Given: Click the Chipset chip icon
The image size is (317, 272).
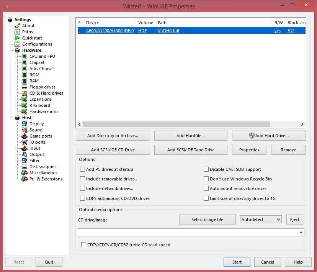Looking at the screenshot, I should [x=25, y=62].
